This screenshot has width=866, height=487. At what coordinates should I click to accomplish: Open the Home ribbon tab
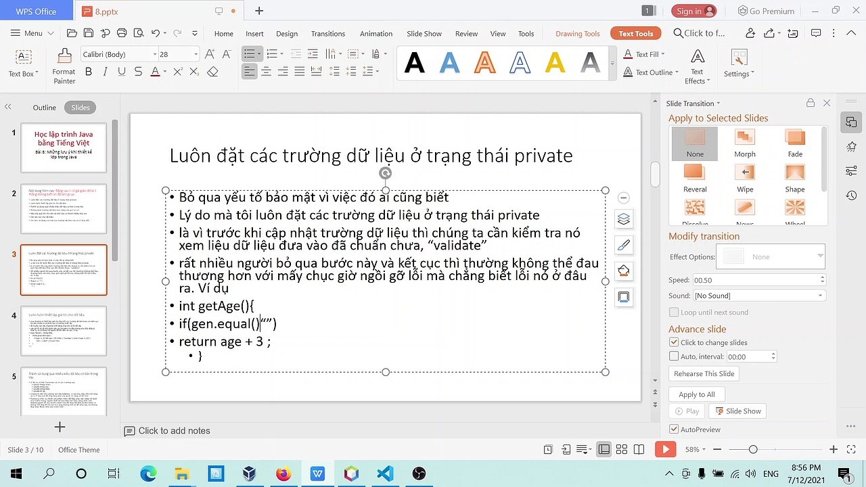click(x=224, y=34)
